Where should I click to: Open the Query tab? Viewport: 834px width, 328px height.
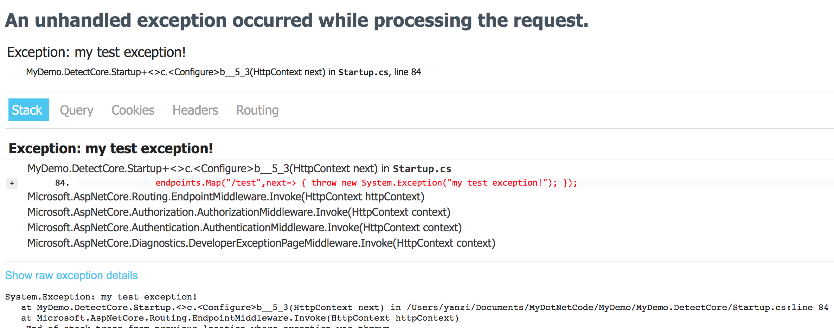(77, 110)
